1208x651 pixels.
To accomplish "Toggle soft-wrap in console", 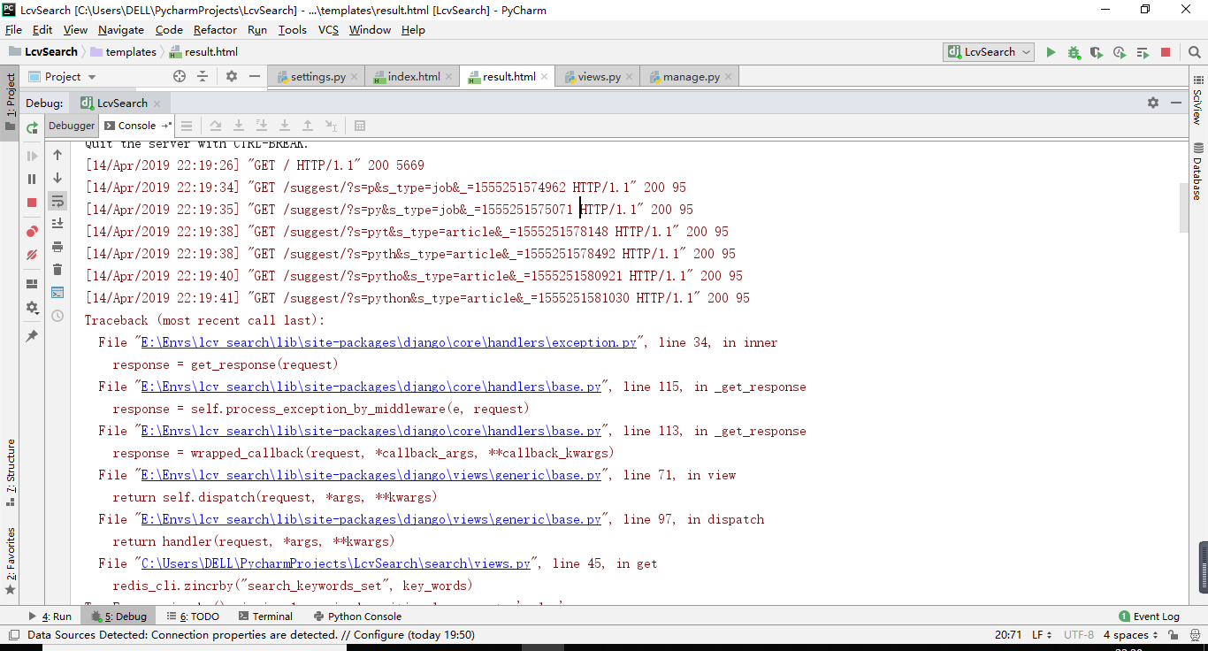I will click(x=57, y=201).
